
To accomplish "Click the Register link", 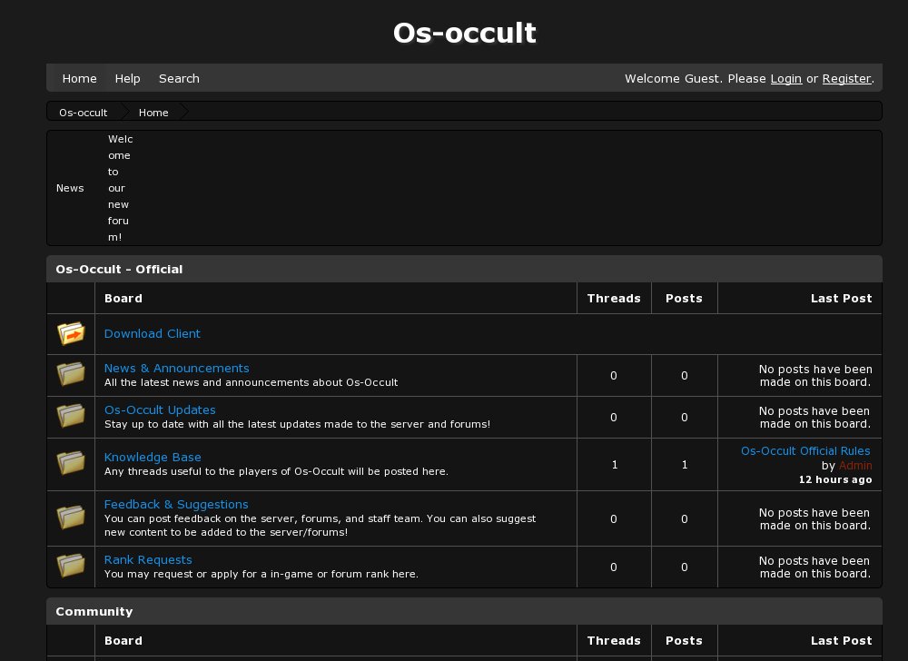I will pos(846,78).
